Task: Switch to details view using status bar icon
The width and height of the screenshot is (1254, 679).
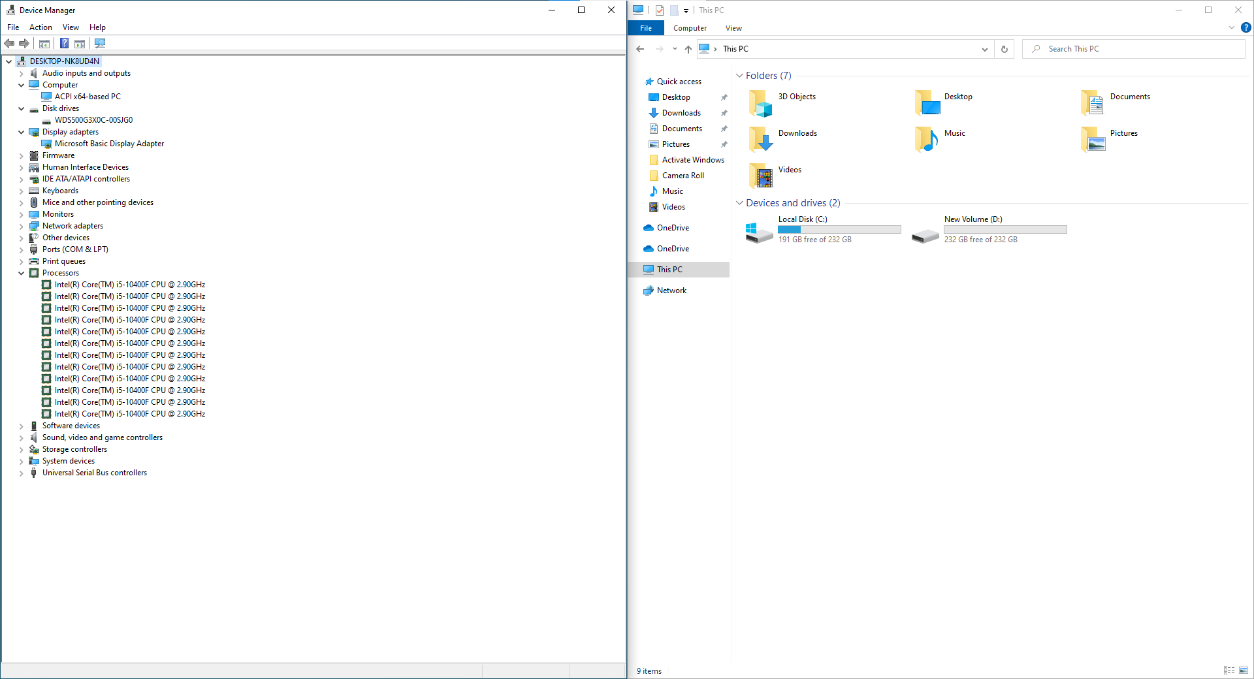Action: coord(1229,671)
